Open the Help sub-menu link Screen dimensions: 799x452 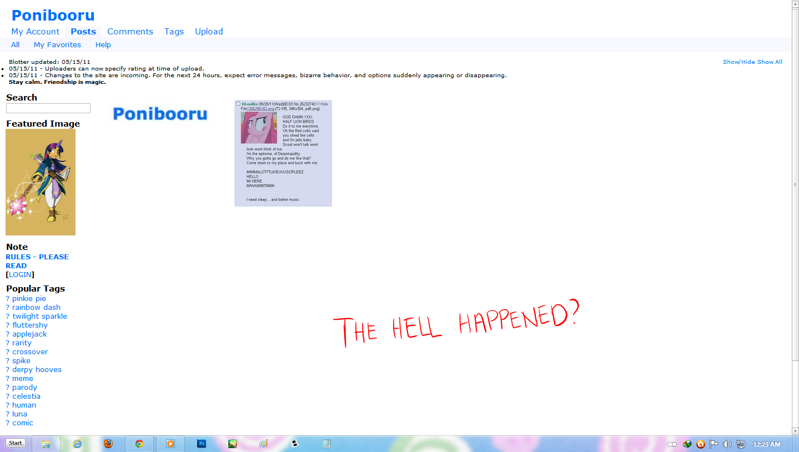click(x=103, y=45)
